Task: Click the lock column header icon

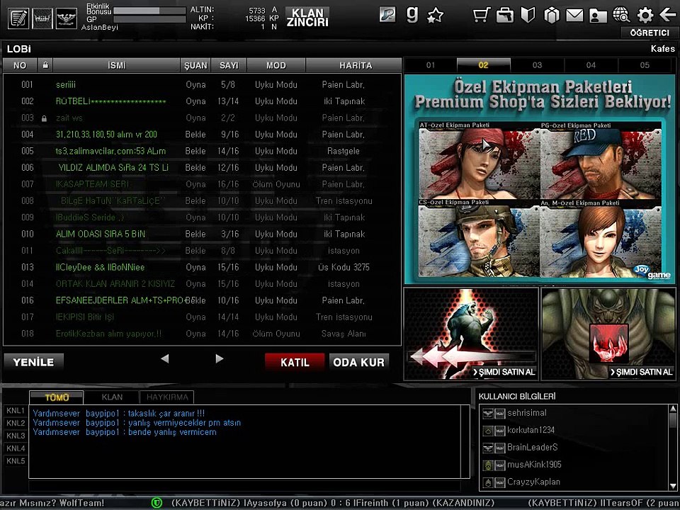Action: tap(45, 65)
